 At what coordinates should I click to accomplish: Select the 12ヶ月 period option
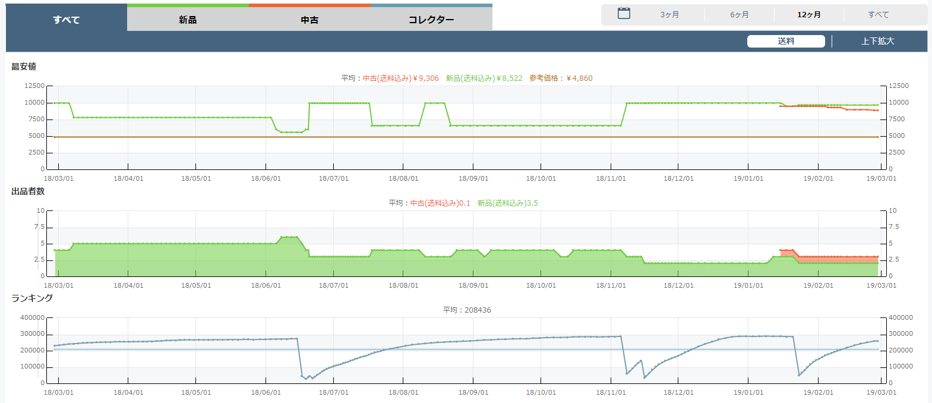[809, 15]
